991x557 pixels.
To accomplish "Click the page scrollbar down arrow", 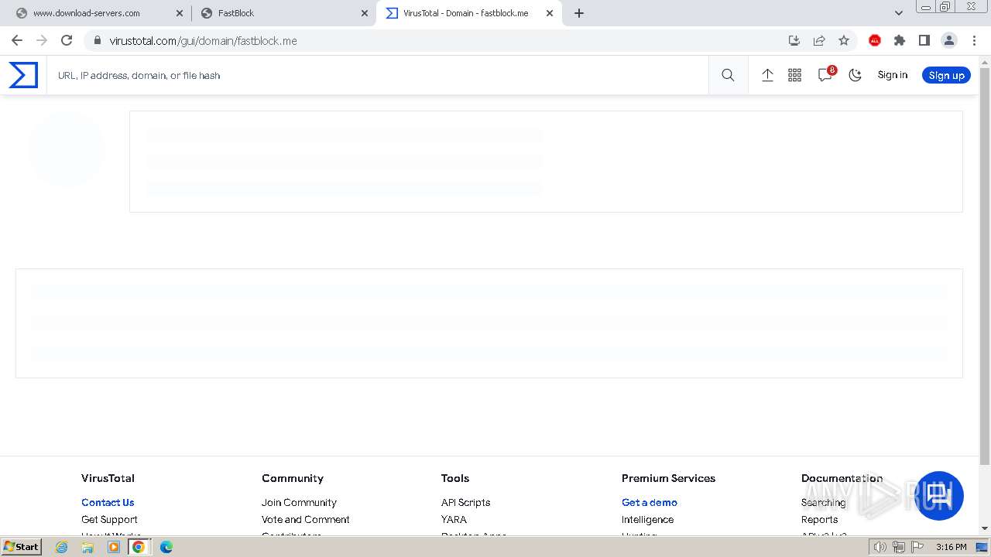I will point(985,528).
